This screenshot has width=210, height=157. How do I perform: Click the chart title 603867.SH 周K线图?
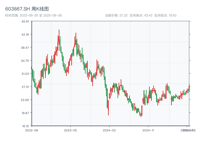coord(27,9)
